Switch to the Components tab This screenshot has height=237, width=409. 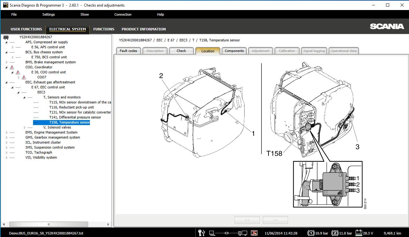[234, 50]
